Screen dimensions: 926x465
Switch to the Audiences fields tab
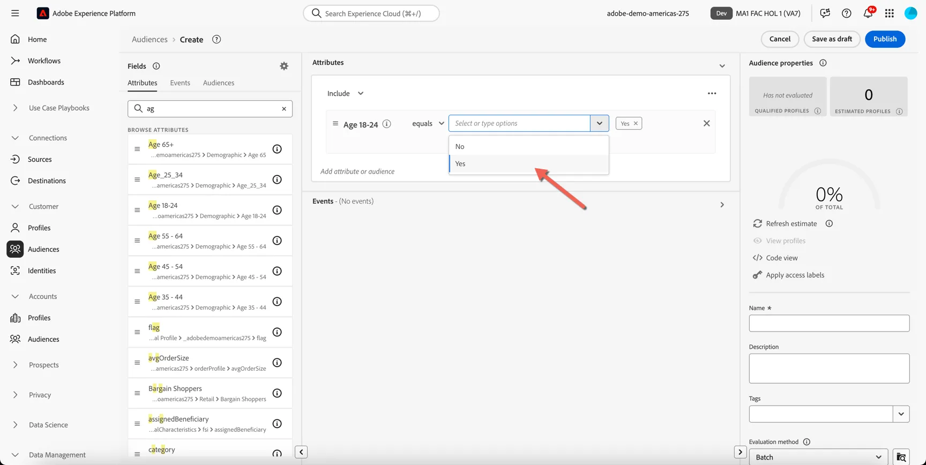219,82
